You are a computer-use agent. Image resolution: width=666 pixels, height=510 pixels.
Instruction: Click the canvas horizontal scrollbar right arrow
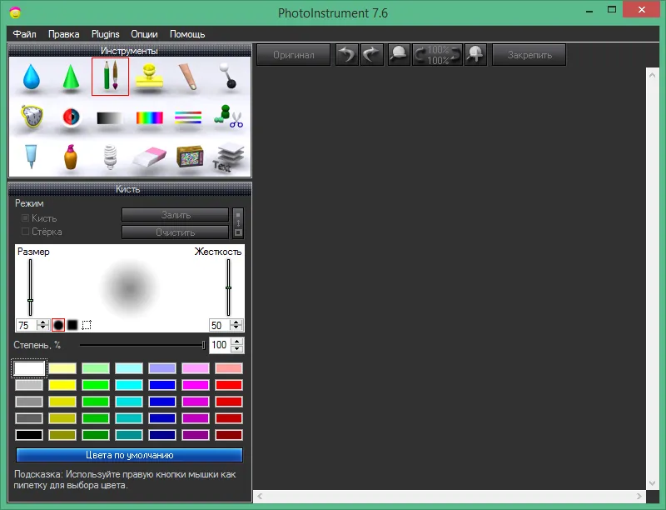[x=639, y=496]
